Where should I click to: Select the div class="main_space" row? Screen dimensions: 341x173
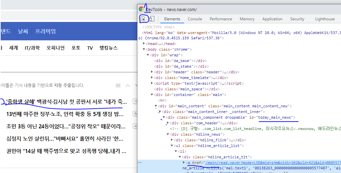tap(187, 89)
